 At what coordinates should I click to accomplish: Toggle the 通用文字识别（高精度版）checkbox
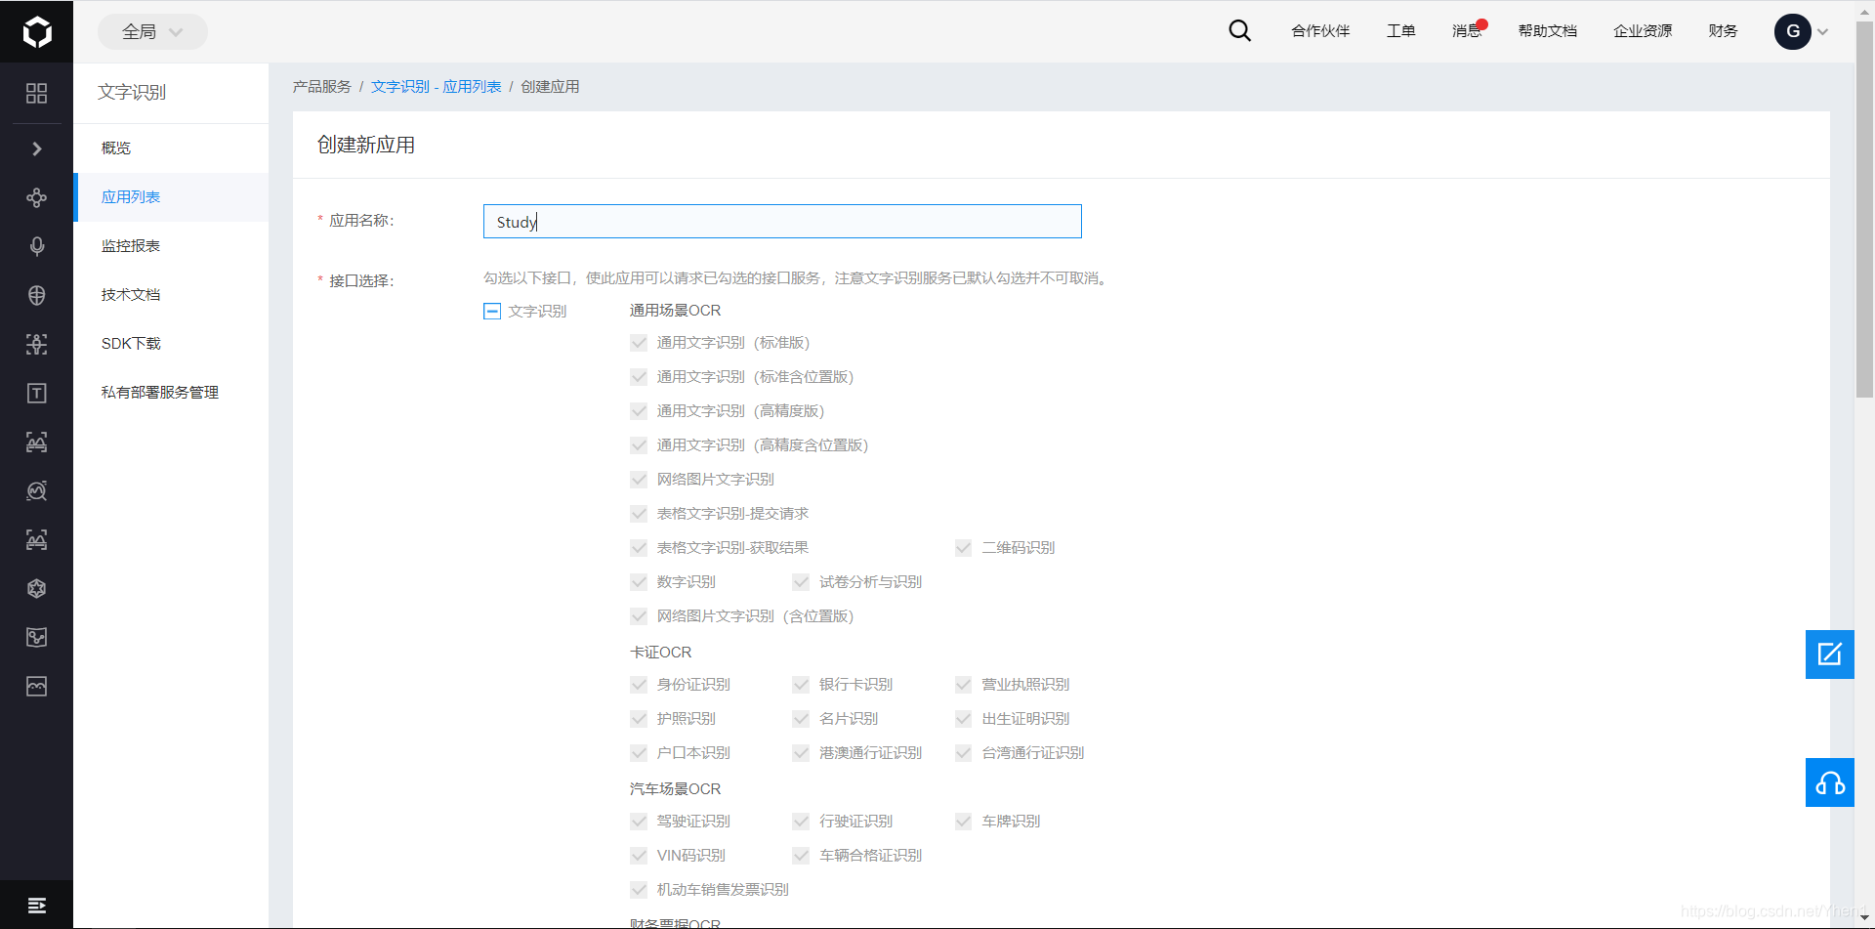pyautogui.click(x=639, y=411)
